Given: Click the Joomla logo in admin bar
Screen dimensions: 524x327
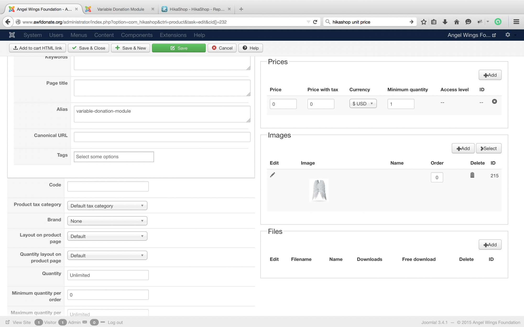Looking at the screenshot, I should tap(12, 35).
